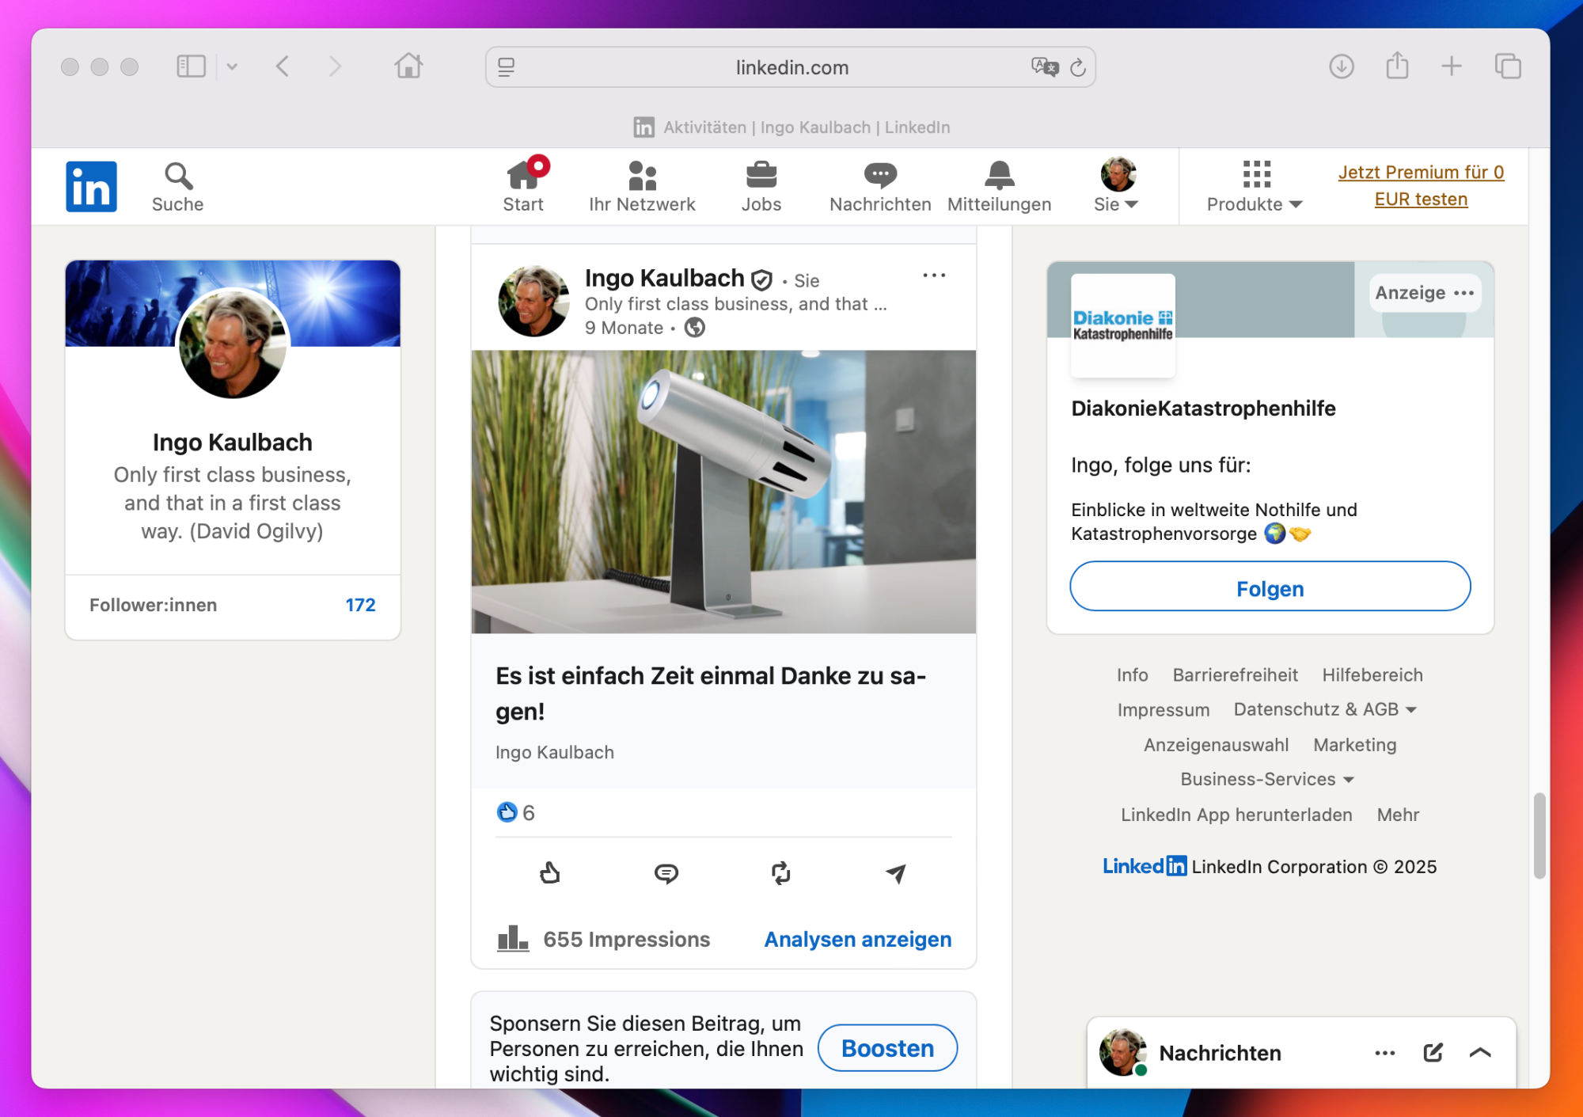Expand the Business-Services dropdown

click(x=1266, y=779)
